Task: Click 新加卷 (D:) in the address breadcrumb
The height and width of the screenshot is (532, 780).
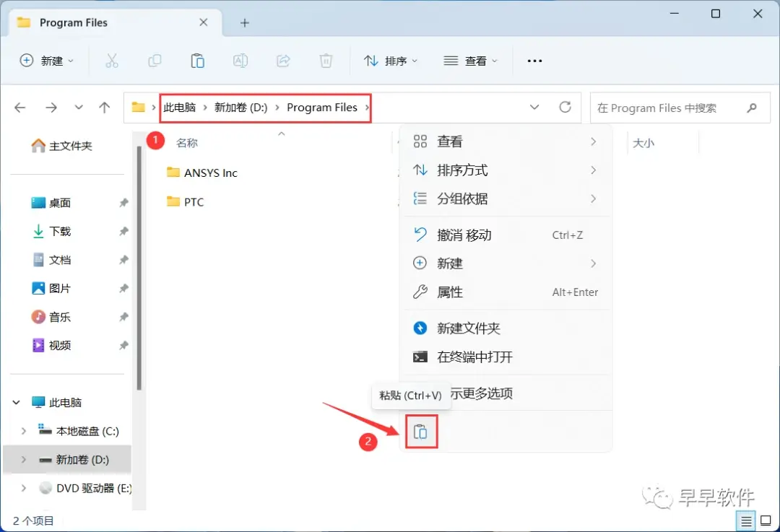Action: (x=240, y=108)
